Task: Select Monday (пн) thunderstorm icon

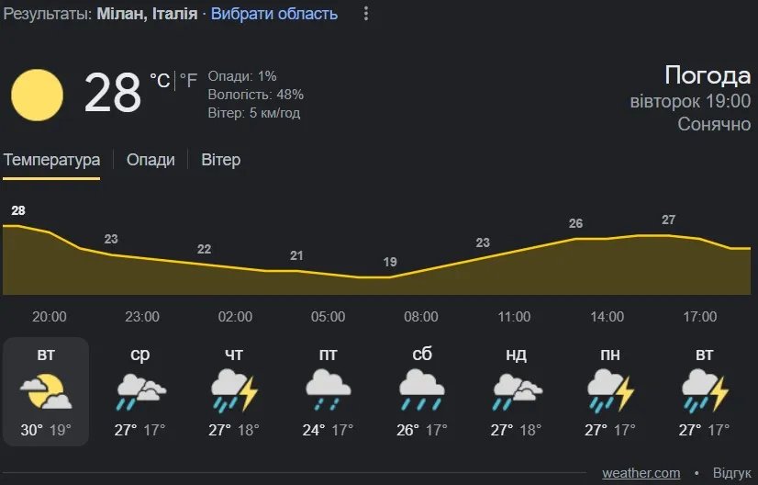Action: (609, 390)
